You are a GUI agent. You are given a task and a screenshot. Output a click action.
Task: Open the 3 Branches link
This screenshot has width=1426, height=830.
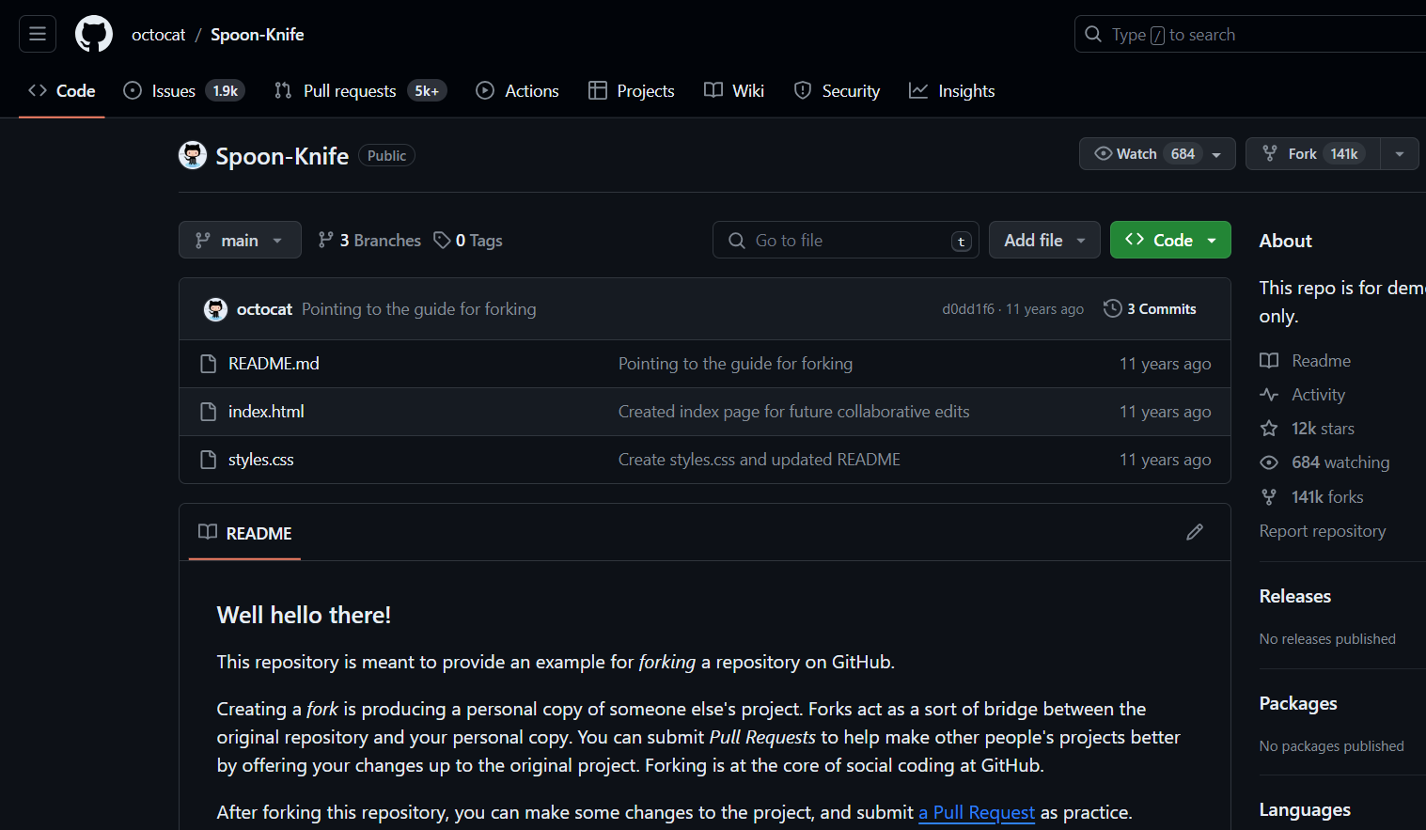[x=369, y=241]
